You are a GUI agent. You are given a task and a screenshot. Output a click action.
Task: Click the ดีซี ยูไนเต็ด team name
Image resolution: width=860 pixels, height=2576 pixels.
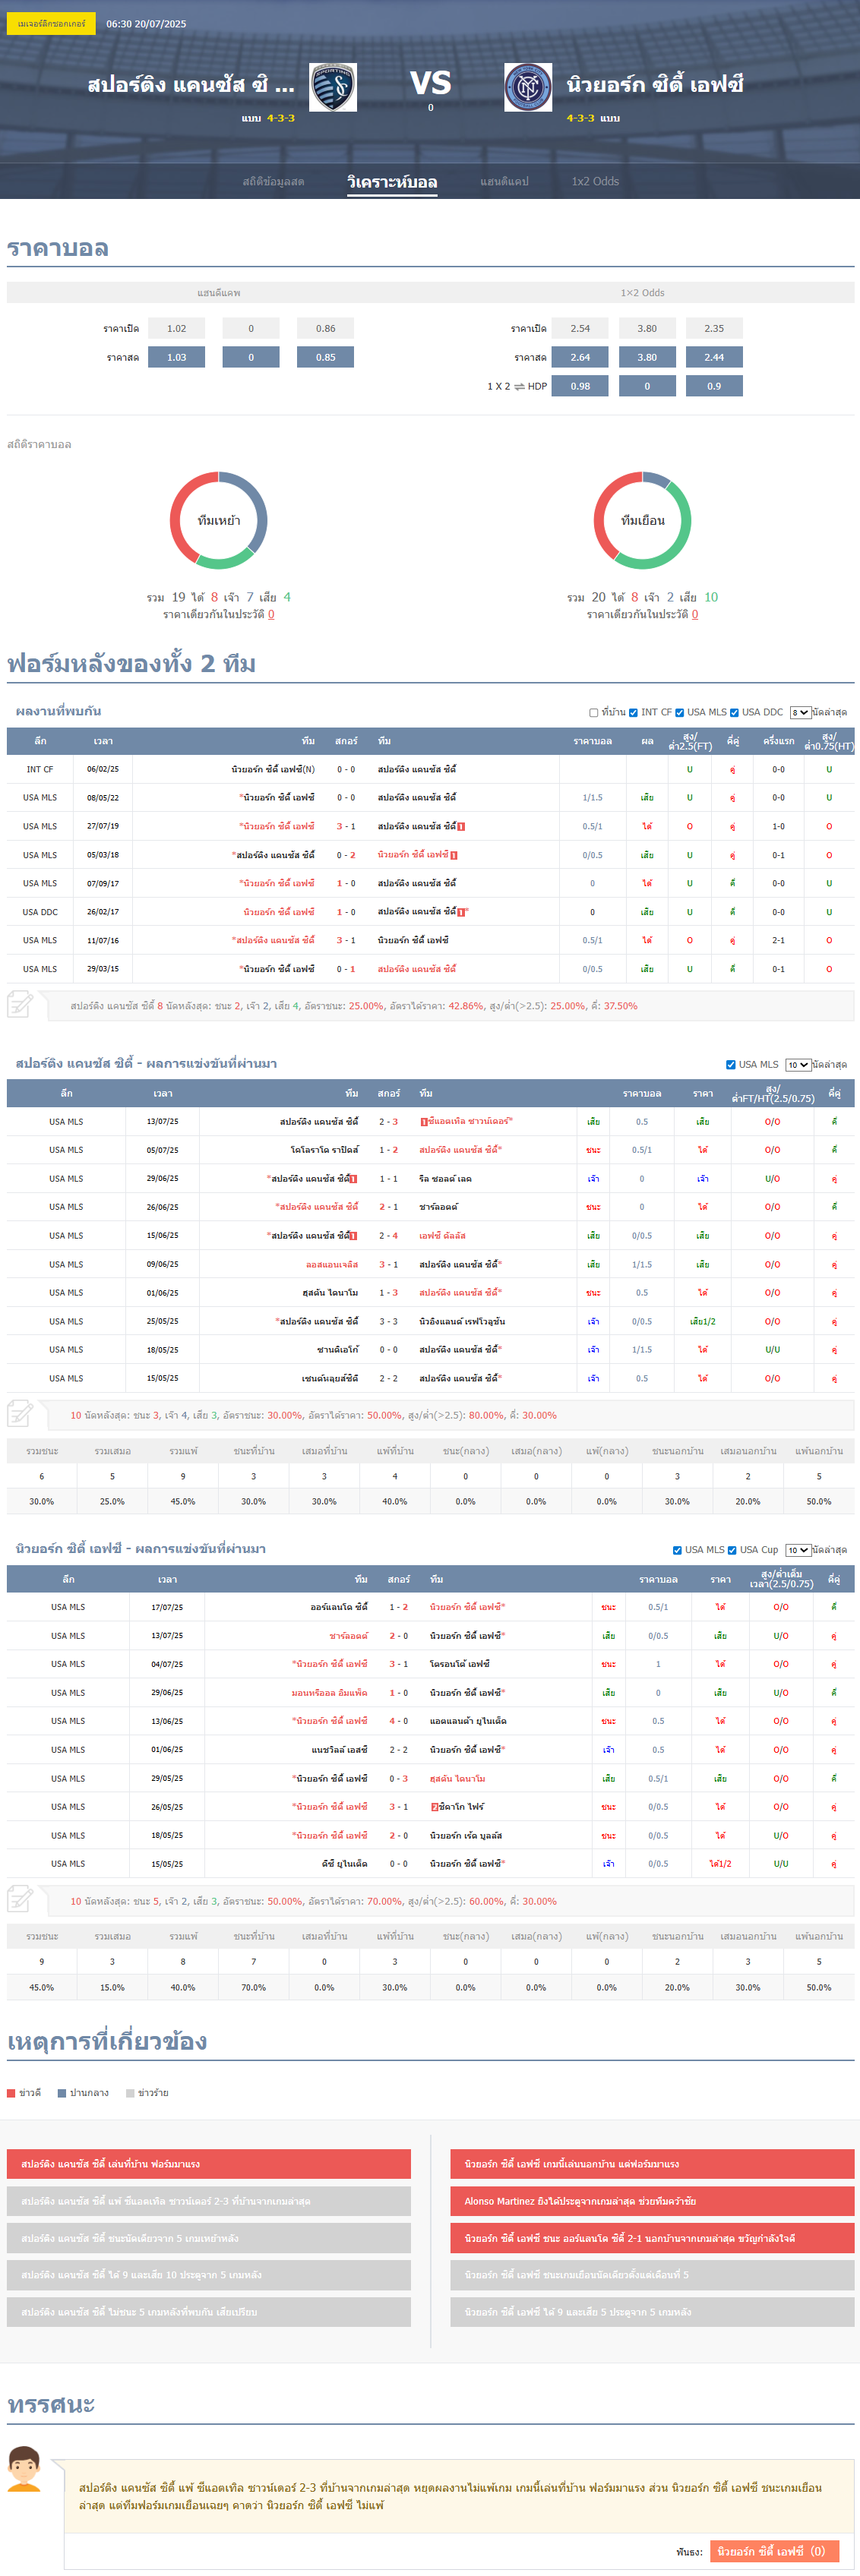pos(345,1864)
